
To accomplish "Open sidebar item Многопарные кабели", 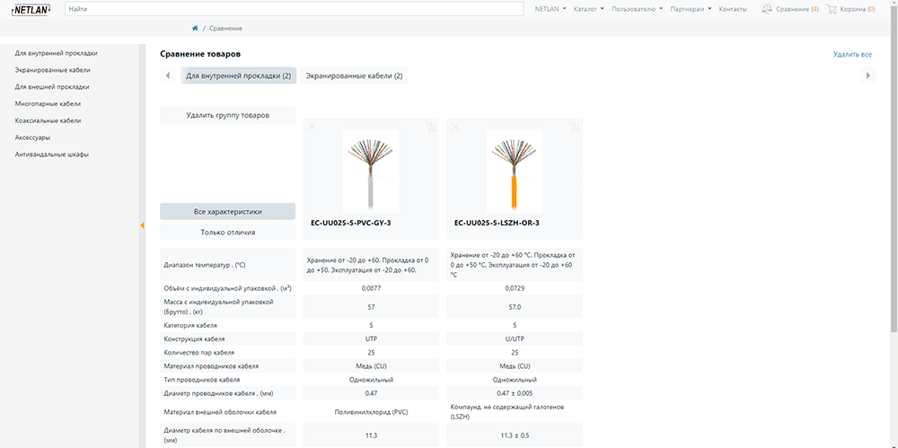I will [48, 104].
